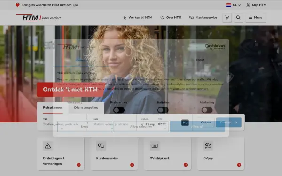This screenshot has height=176, width=282.
Task: Click the OVpay logo icon
Action: pyautogui.click(x=208, y=146)
